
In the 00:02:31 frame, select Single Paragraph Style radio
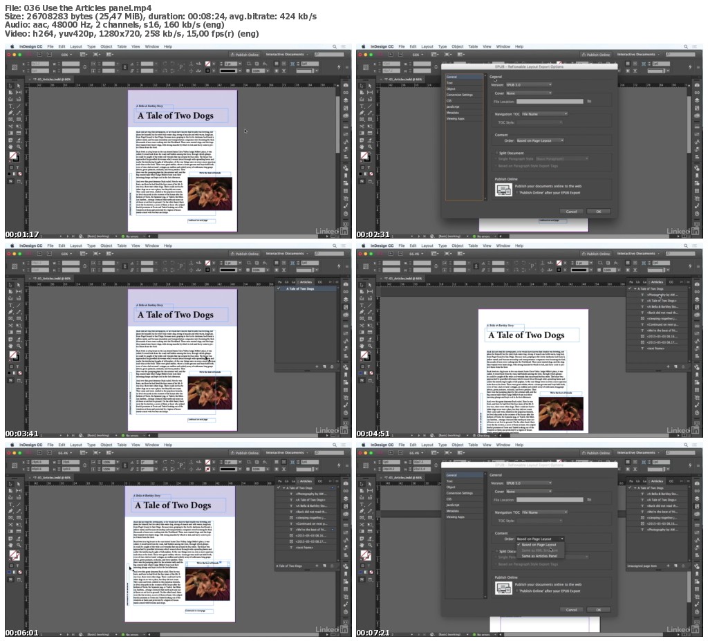(496, 159)
